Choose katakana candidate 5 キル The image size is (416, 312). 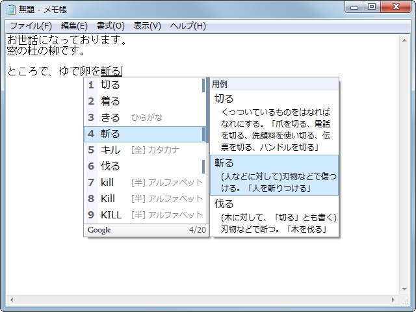(145, 150)
